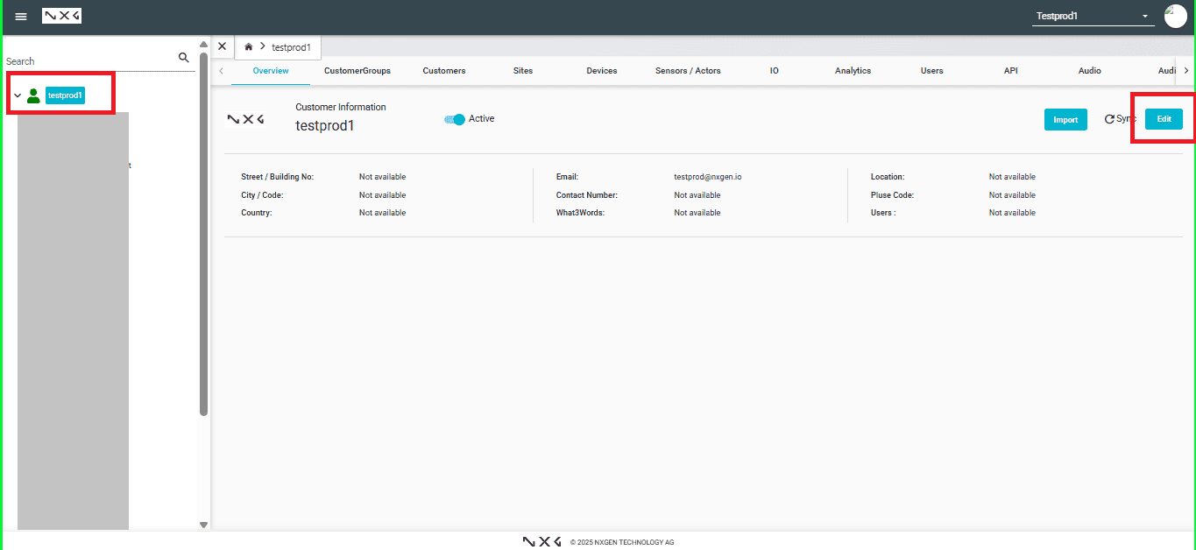The height and width of the screenshot is (550, 1196).
Task: Close the tab with X icon
Action: coord(222,46)
